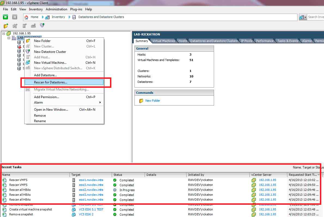Click In Progress status clock icon
Viewport: 324px width, 217px height.
(x=115, y=190)
